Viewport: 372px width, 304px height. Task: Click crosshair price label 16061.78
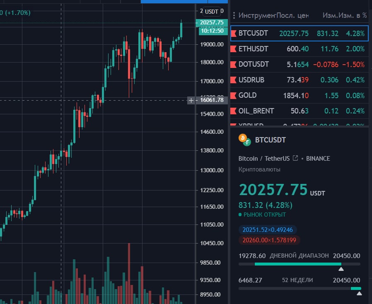[212, 100]
